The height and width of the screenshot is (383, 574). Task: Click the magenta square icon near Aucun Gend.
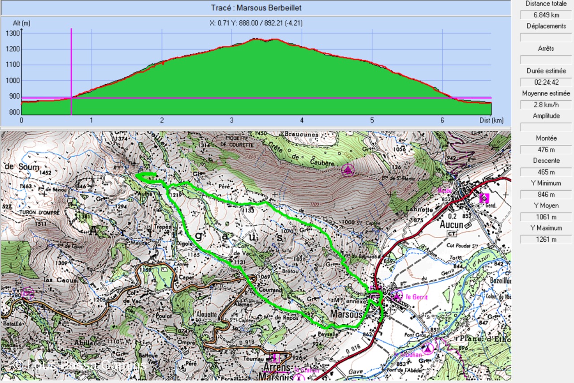(484, 198)
